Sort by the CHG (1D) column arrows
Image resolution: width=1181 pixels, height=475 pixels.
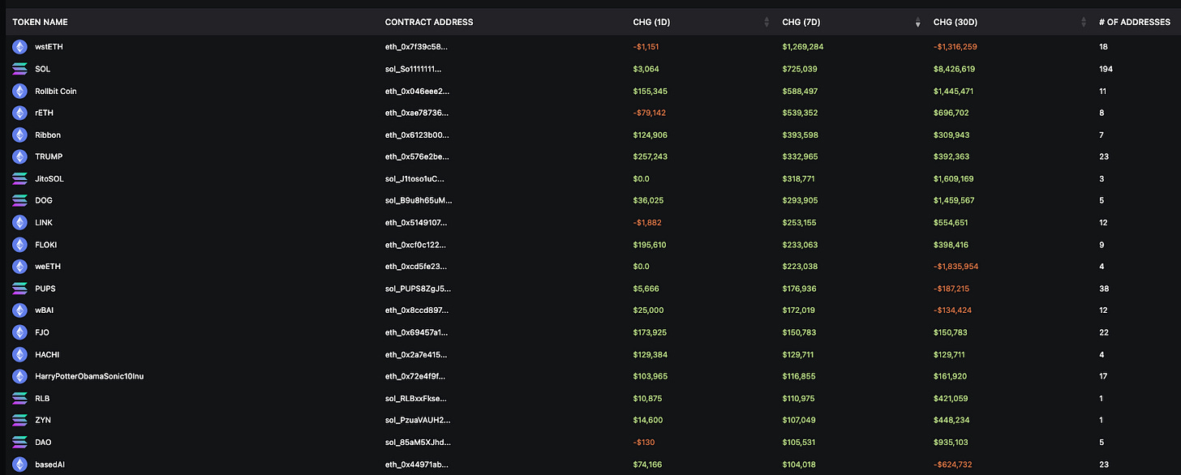[767, 22]
